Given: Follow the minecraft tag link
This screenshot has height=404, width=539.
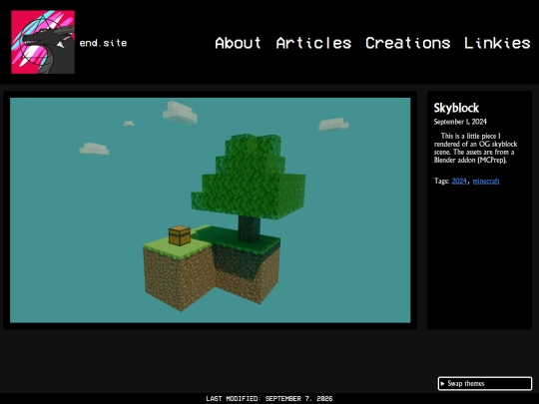Looking at the screenshot, I should pyautogui.click(x=486, y=181).
